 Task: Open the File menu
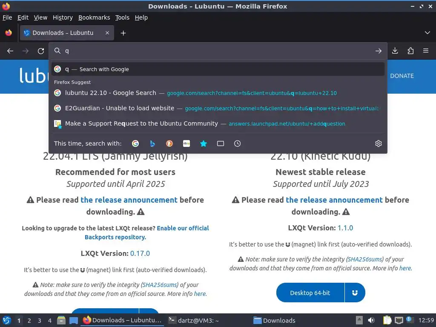(7, 17)
